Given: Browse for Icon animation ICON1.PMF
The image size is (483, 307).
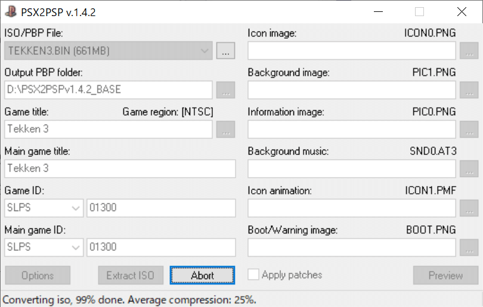Looking at the screenshot, I should click(469, 208).
